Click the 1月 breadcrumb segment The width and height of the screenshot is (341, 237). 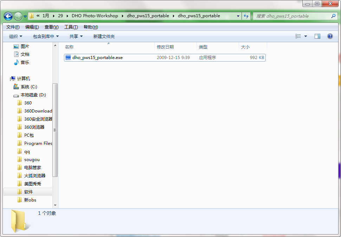[x=46, y=16]
